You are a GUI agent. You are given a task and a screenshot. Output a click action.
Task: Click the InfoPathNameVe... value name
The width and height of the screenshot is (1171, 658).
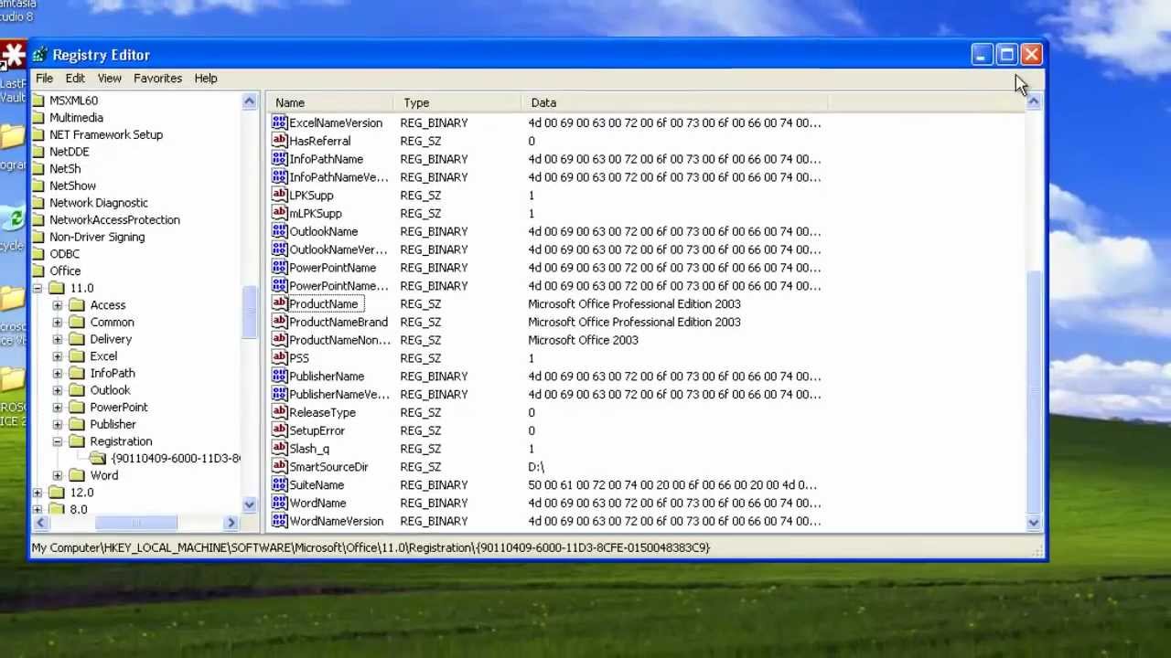338,177
